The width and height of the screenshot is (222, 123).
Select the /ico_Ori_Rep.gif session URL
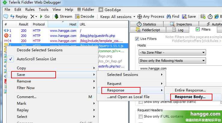click(x=110, y=61)
